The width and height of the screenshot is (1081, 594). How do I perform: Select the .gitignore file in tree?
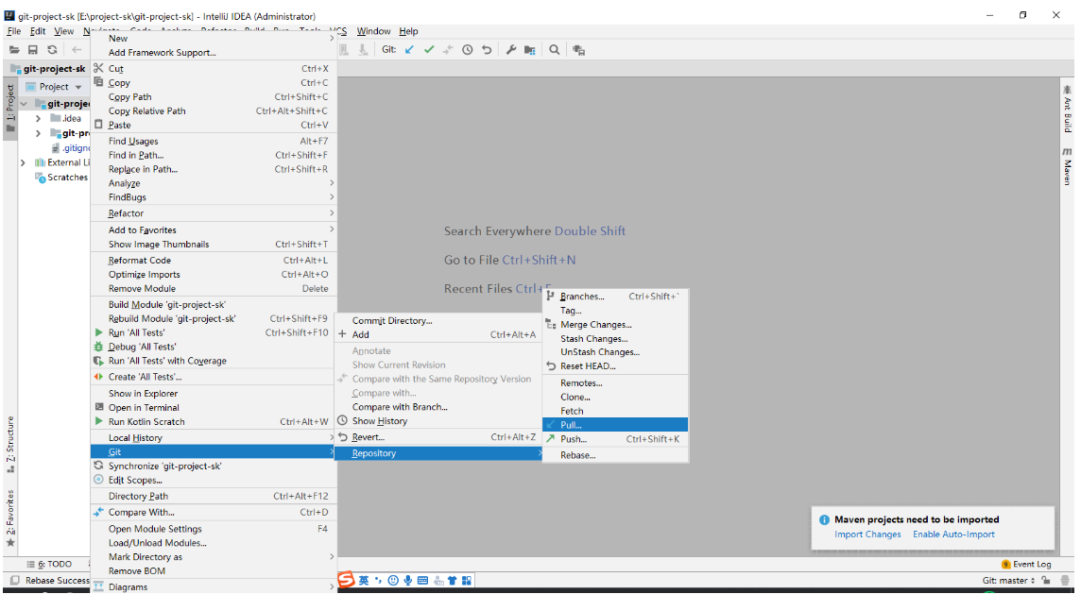[x=72, y=147]
